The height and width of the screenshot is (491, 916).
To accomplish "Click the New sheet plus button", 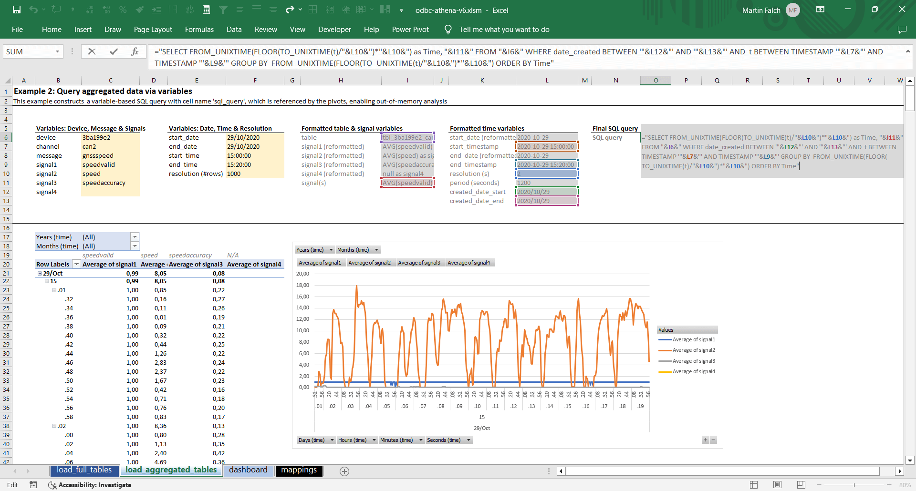I will pos(344,471).
